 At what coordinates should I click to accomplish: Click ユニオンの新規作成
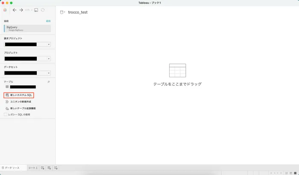18,102
